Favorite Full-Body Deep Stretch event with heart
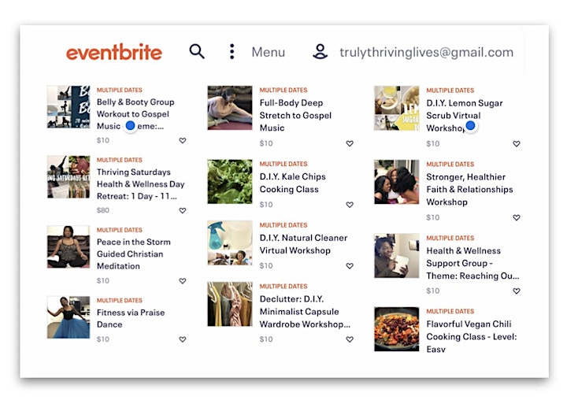 pos(350,143)
